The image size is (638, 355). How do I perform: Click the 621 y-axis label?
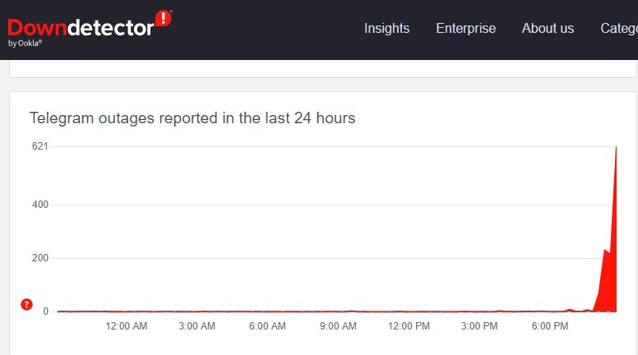coord(40,146)
